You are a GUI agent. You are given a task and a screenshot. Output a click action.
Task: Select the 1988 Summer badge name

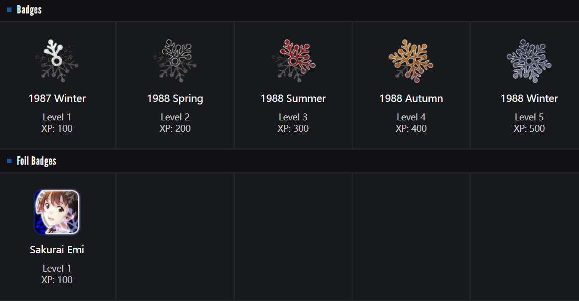(293, 99)
